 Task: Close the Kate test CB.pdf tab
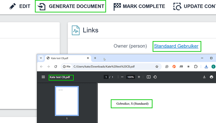(88, 58)
